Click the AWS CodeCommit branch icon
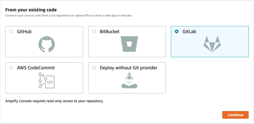 click(x=47, y=80)
